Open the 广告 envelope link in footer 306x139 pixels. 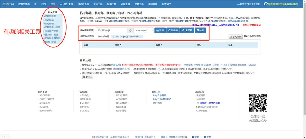[x=208, y=137]
